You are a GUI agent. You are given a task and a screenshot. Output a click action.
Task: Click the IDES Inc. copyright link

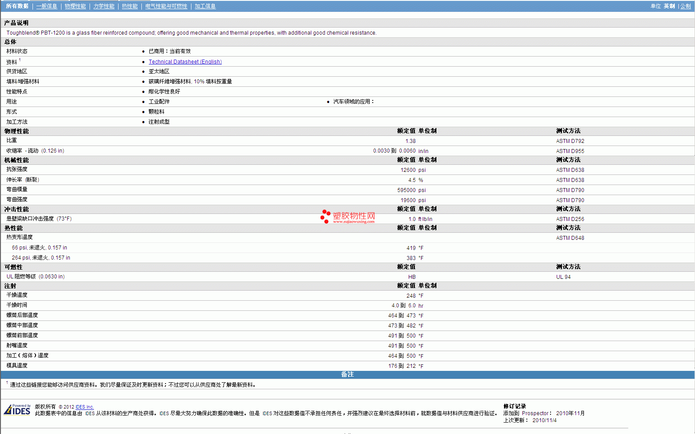[x=85, y=407]
